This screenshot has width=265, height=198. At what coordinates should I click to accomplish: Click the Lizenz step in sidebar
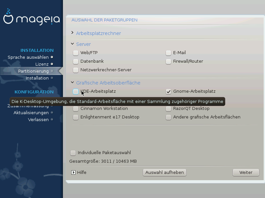coord(42,64)
